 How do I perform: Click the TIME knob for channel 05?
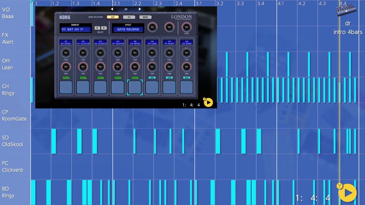point(135,67)
